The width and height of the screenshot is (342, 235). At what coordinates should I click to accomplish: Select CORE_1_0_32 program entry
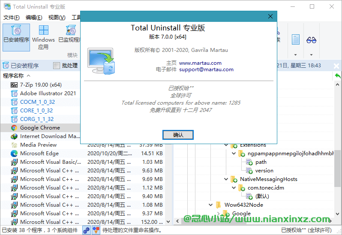[36, 110]
